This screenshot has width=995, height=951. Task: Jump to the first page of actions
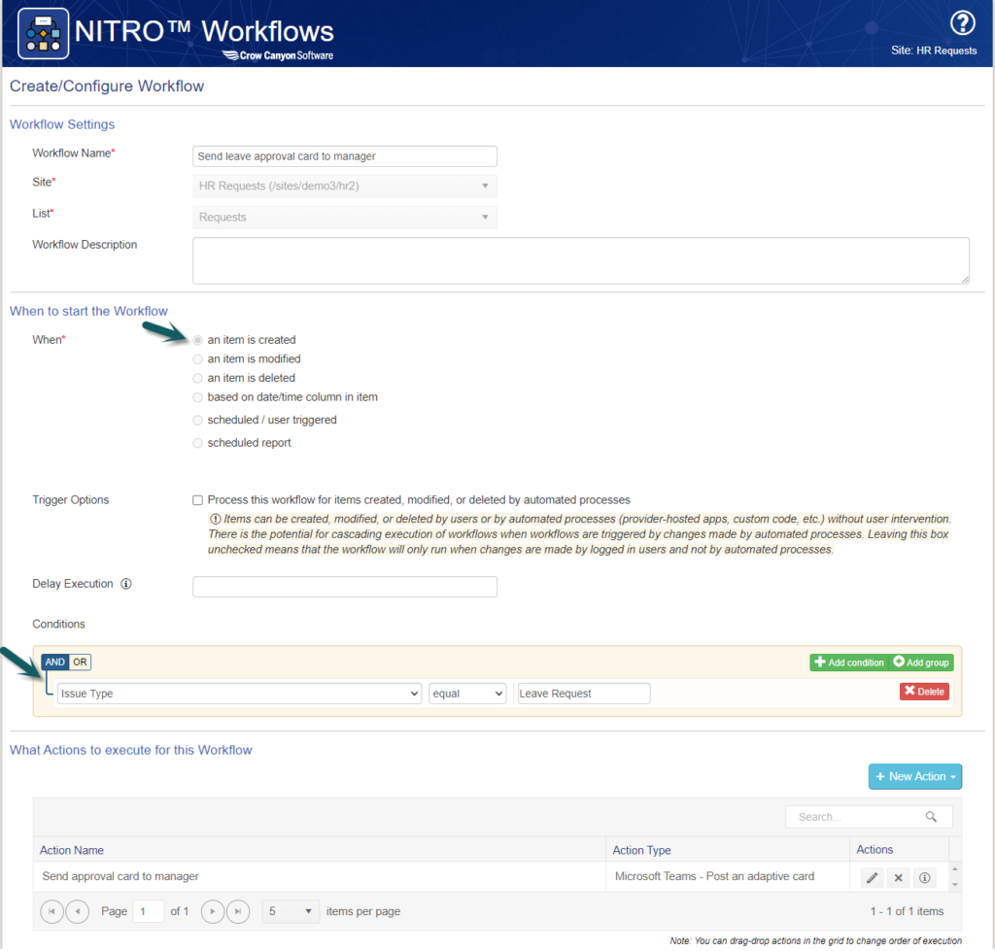point(52,912)
